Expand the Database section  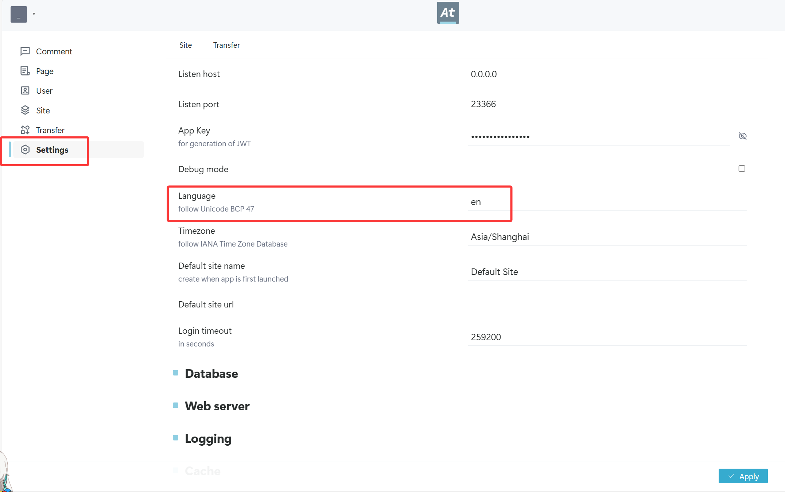point(211,373)
